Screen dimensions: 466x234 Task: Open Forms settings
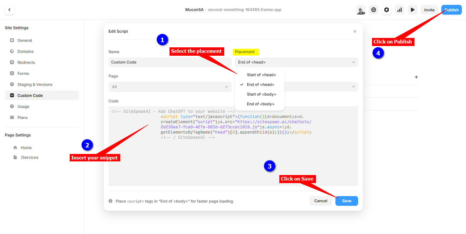tap(42, 74)
